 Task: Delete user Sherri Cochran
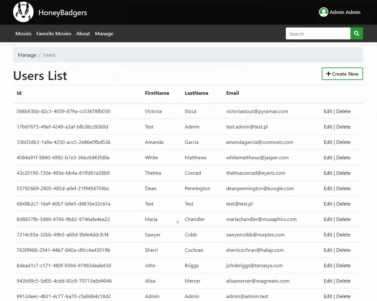(343, 250)
